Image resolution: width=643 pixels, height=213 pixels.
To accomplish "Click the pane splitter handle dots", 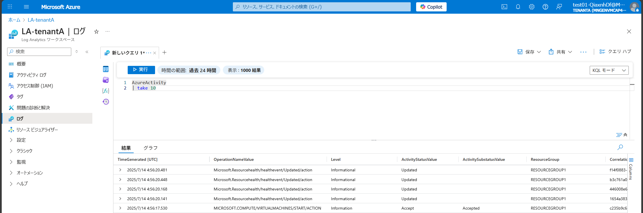I will (x=374, y=140).
